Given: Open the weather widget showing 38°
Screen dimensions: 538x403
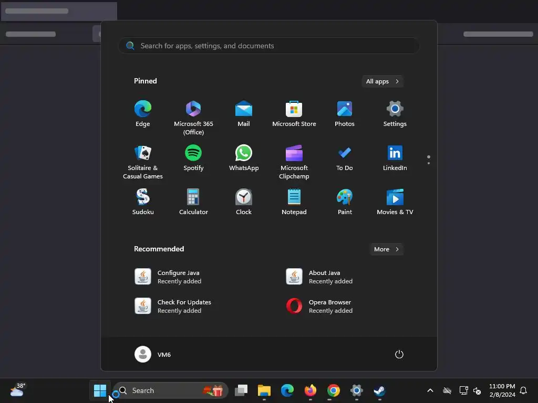Looking at the screenshot, I should 17,390.
